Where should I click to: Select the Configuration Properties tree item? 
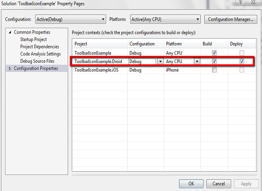click(36, 68)
